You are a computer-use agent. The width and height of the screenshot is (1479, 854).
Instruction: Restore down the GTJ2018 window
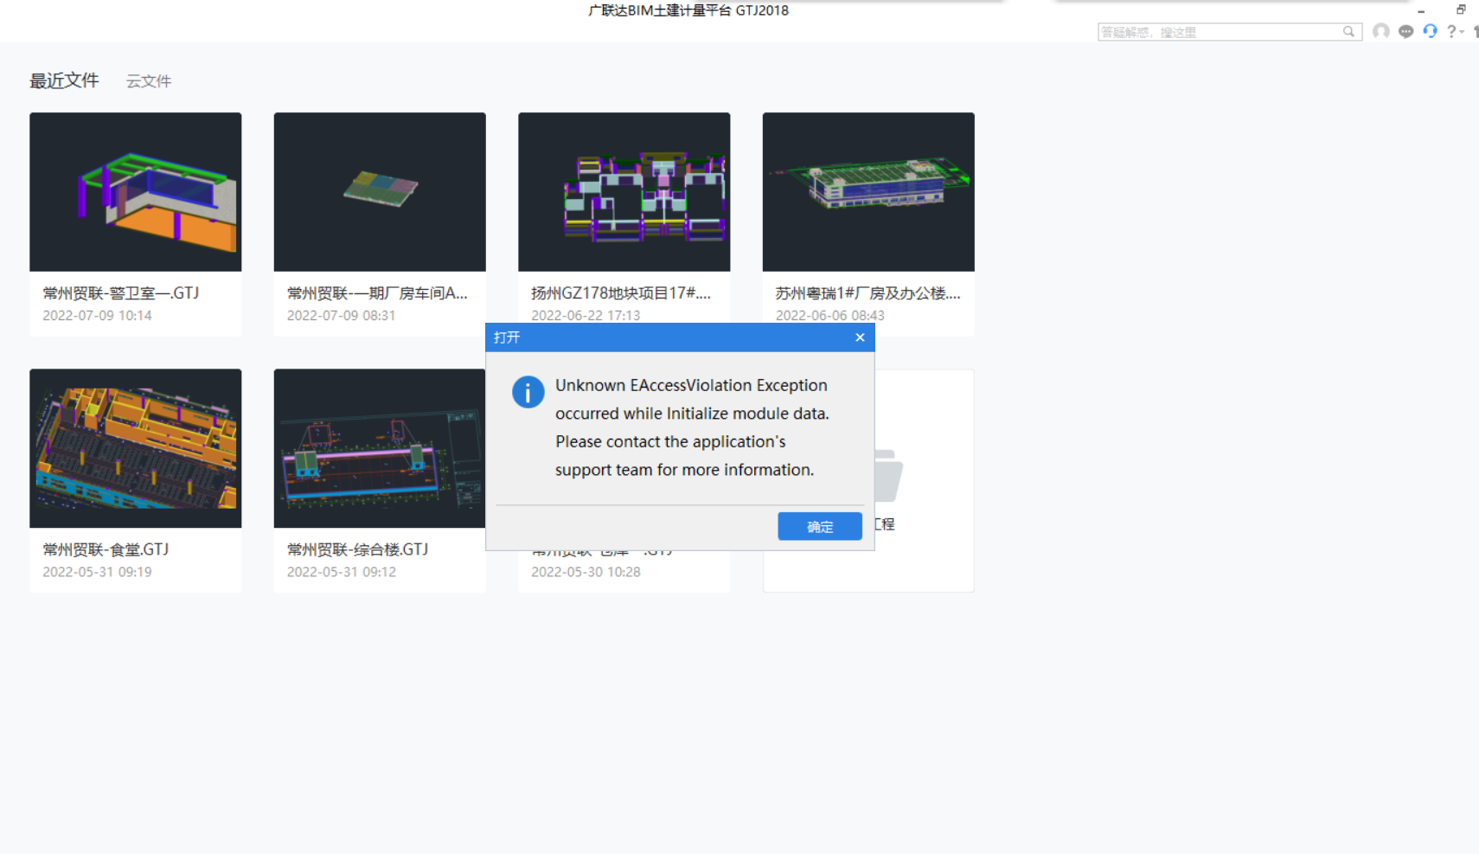click(x=1461, y=10)
